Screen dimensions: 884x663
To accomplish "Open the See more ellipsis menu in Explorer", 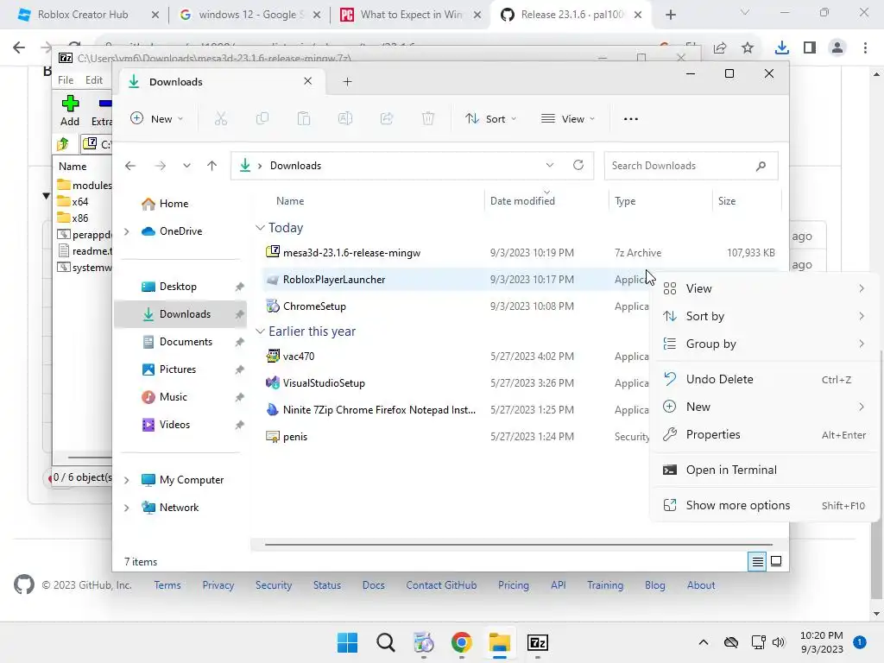I will 631,119.
